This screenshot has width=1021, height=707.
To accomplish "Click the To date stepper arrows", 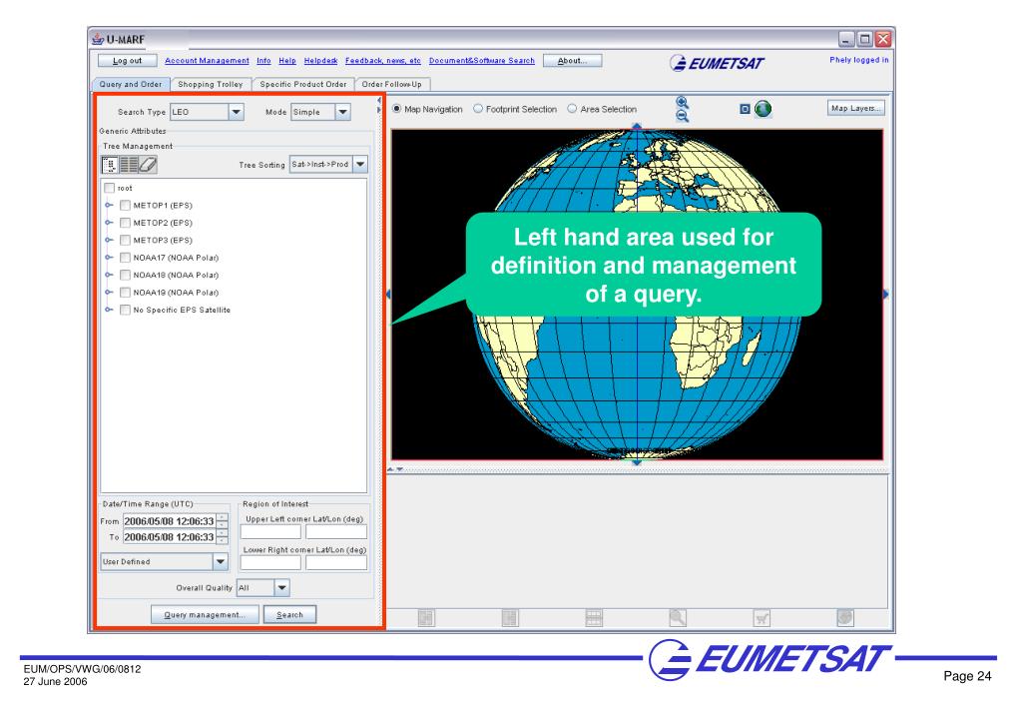I will tap(222, 537).
